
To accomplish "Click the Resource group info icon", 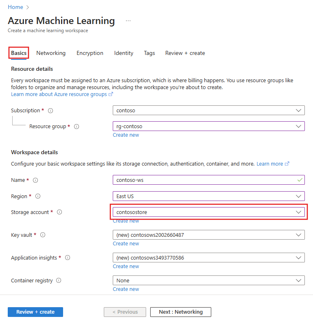I will click(x=77, y=127).
